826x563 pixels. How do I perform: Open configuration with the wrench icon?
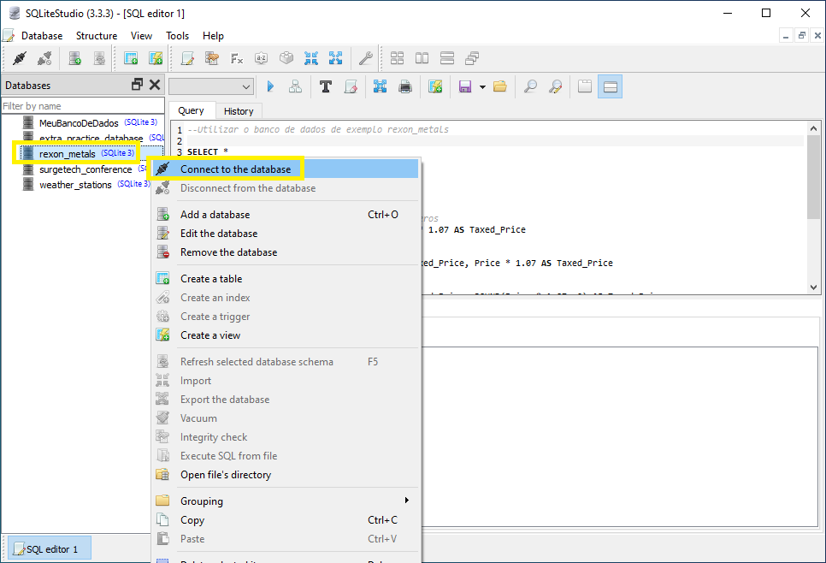tap(366, 58)
